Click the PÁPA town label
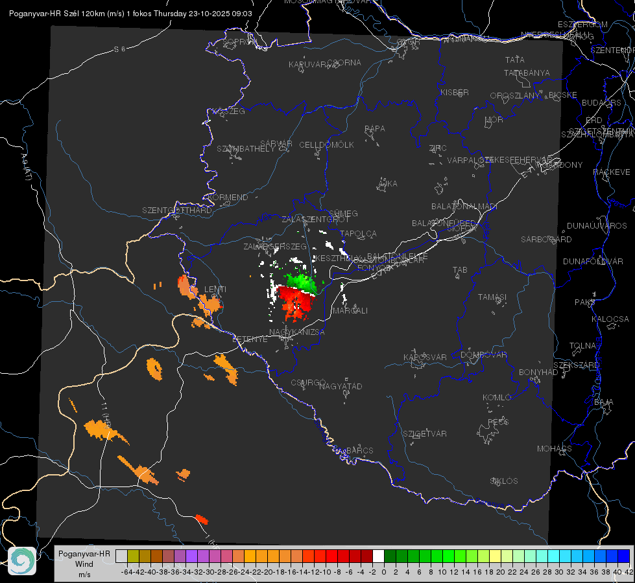This screenshot has height=583, width=635. 375,129
